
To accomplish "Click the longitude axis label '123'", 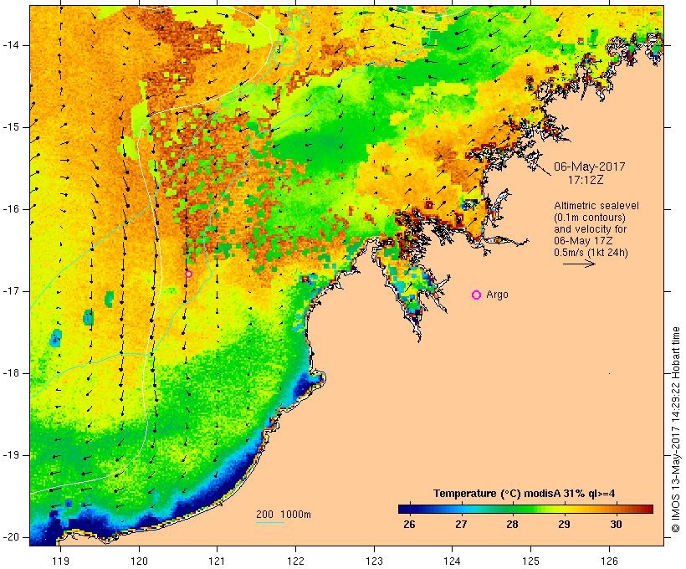I will pyautogui.click(x=374, y=561).
